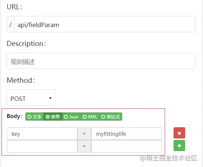Image resolution: width=203 pixels, height=167 pixels.
Task: Click the Body label
Action: tap(15, 116)
